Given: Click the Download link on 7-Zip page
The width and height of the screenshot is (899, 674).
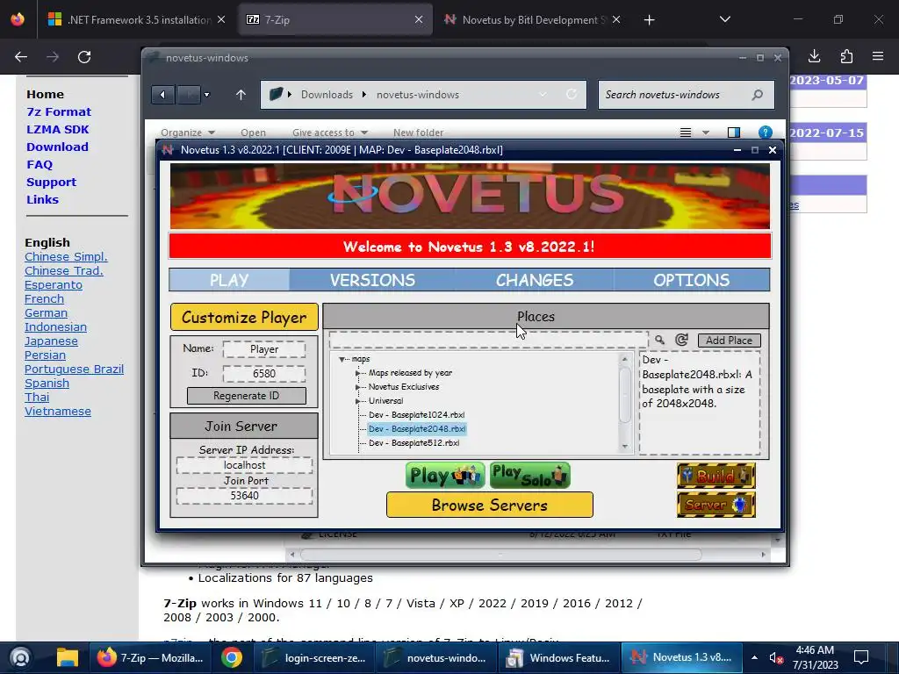Looking at the screenshot, I should click(x=57, y=147).
